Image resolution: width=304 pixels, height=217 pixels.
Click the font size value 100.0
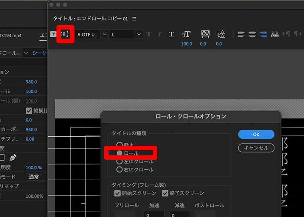pos(186,44)
